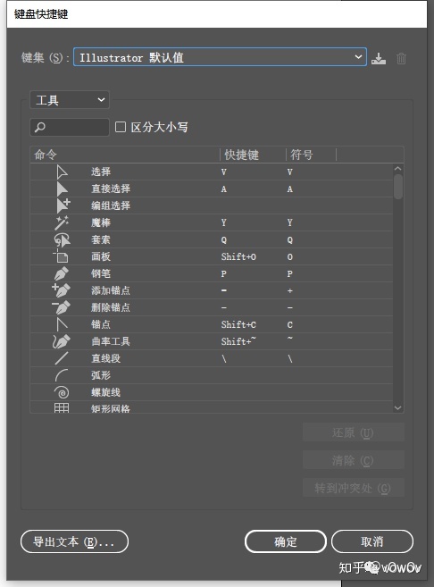Click the 转到冲突处 button
Image resolution: width=434 pixels, height=587 pixels.
tap(354, 488)
